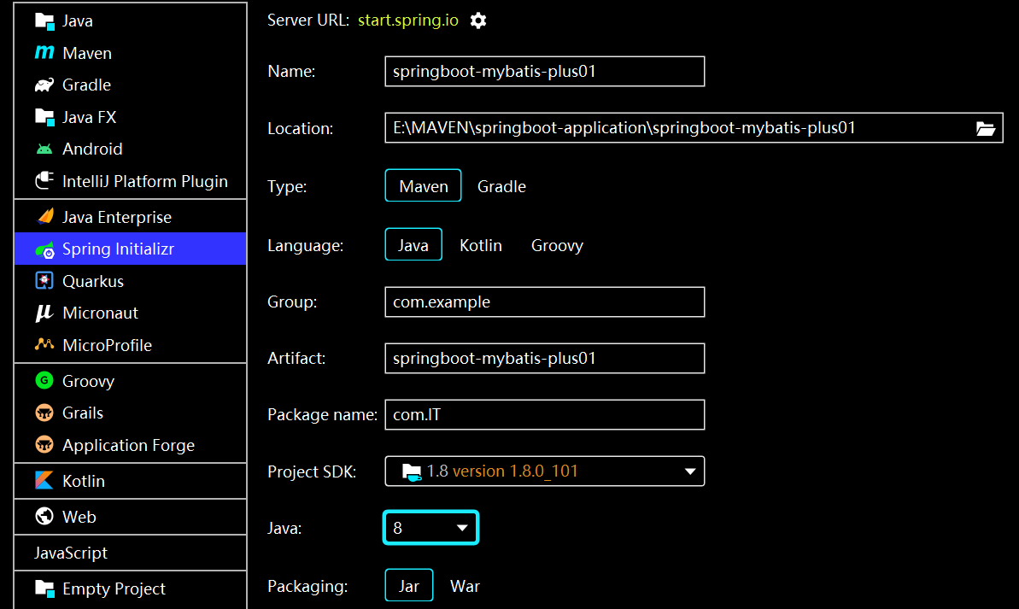This screenshot has width=1019, height=609.
Task: Click the Spring Initializr leaf icon
Action: pos(44,249)
